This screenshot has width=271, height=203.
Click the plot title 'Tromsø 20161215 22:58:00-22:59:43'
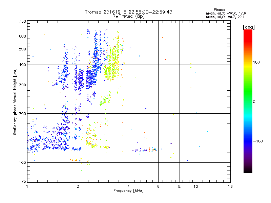[128, 12]
